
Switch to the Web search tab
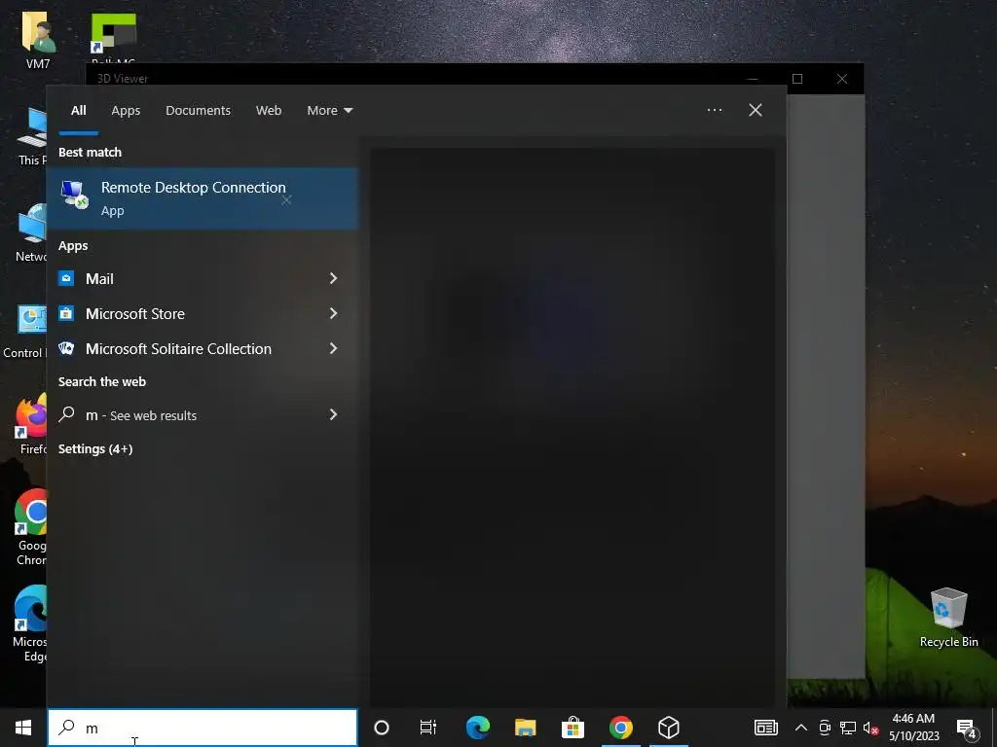pyautogui.click(x=269, y=111)
